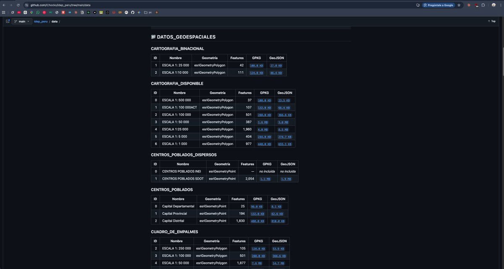Click the GitHub URL in the address bar

[60, 5]
